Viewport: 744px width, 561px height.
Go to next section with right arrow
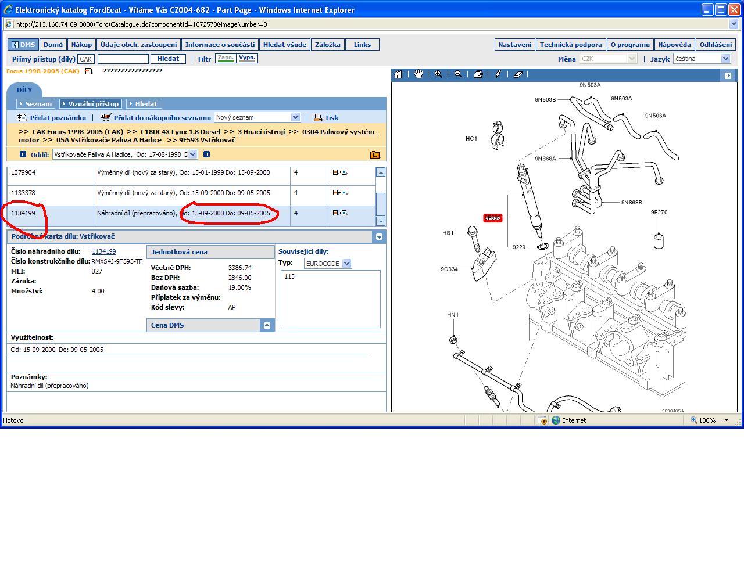click(206, 154)
